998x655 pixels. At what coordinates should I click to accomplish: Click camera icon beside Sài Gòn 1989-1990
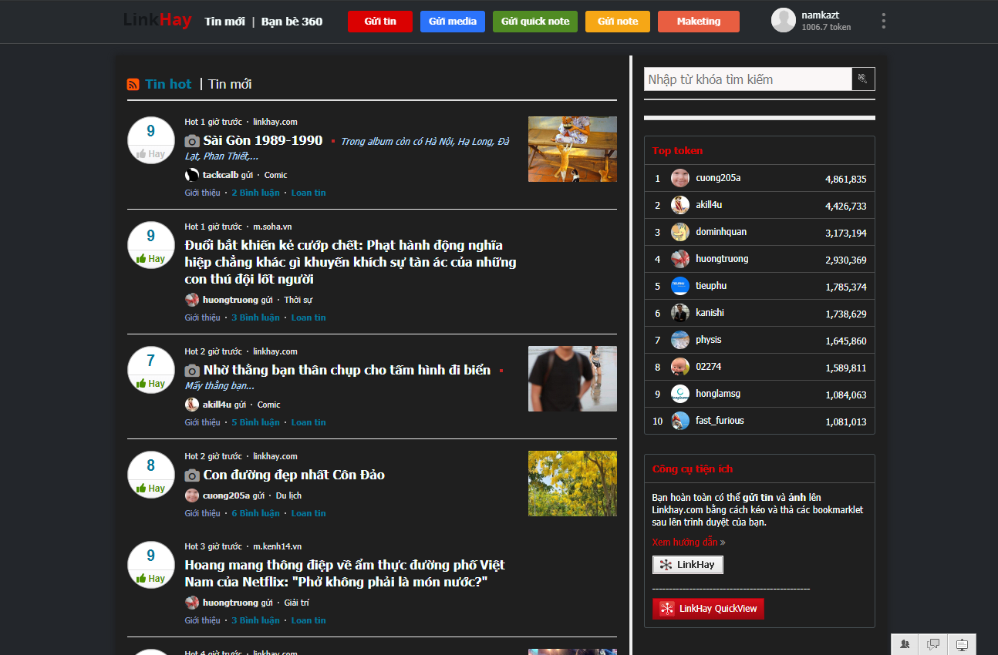192,141
